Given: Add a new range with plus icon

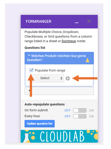Looking at the screenshot, I should click(68, 78).
